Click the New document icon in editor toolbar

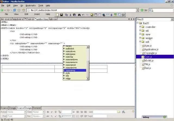(x=57, y=15)
